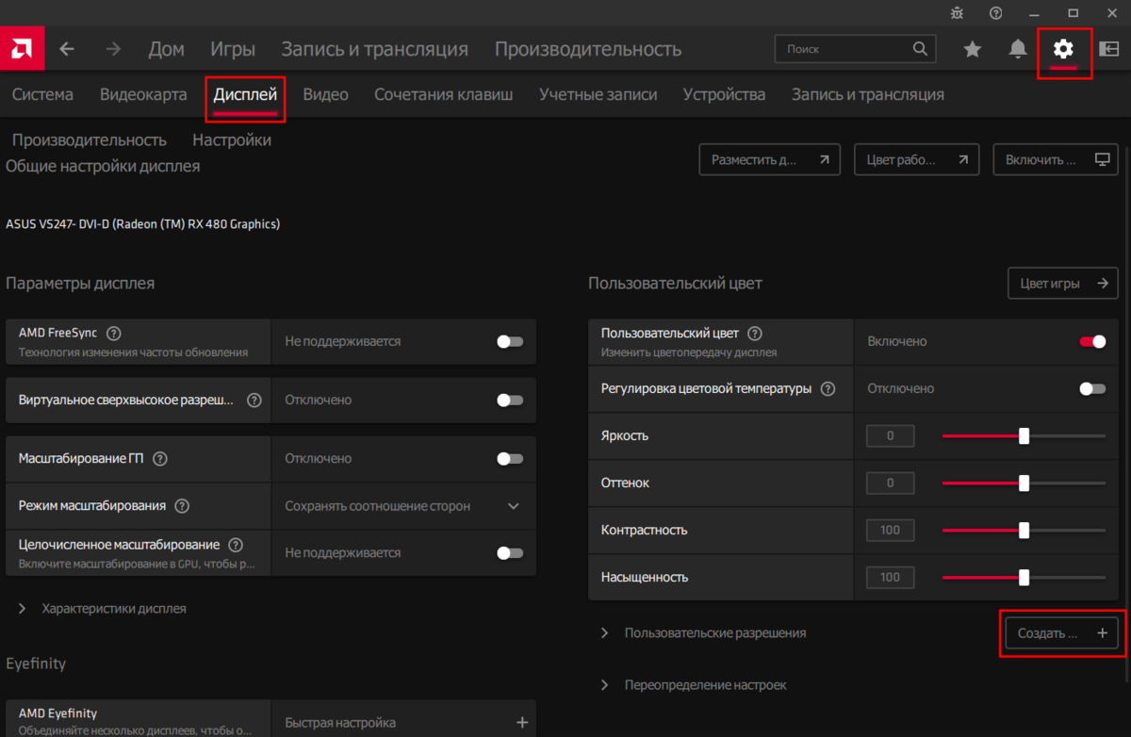Open the Дом menu

(x=167, y=49)
